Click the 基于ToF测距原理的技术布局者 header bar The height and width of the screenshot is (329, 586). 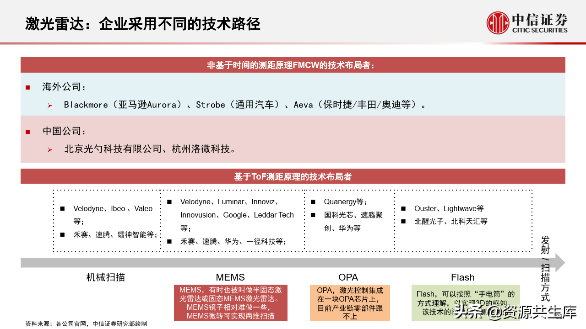click(293, 176)
